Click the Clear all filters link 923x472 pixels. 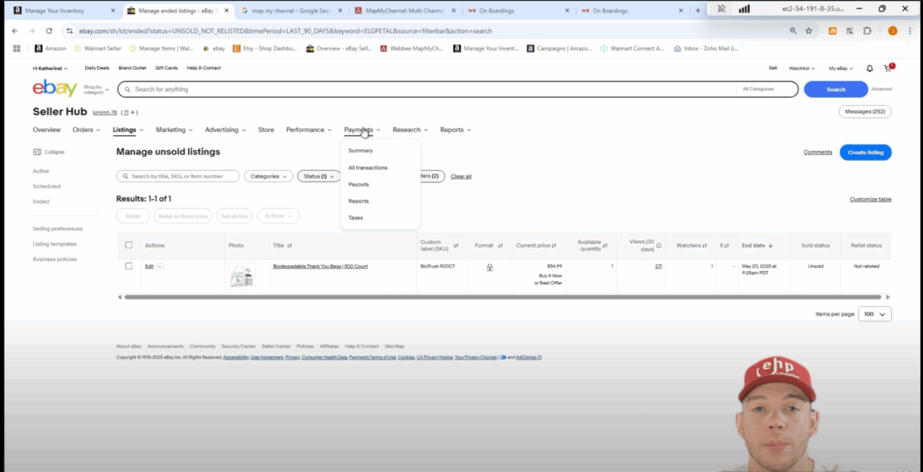point(461,177)
